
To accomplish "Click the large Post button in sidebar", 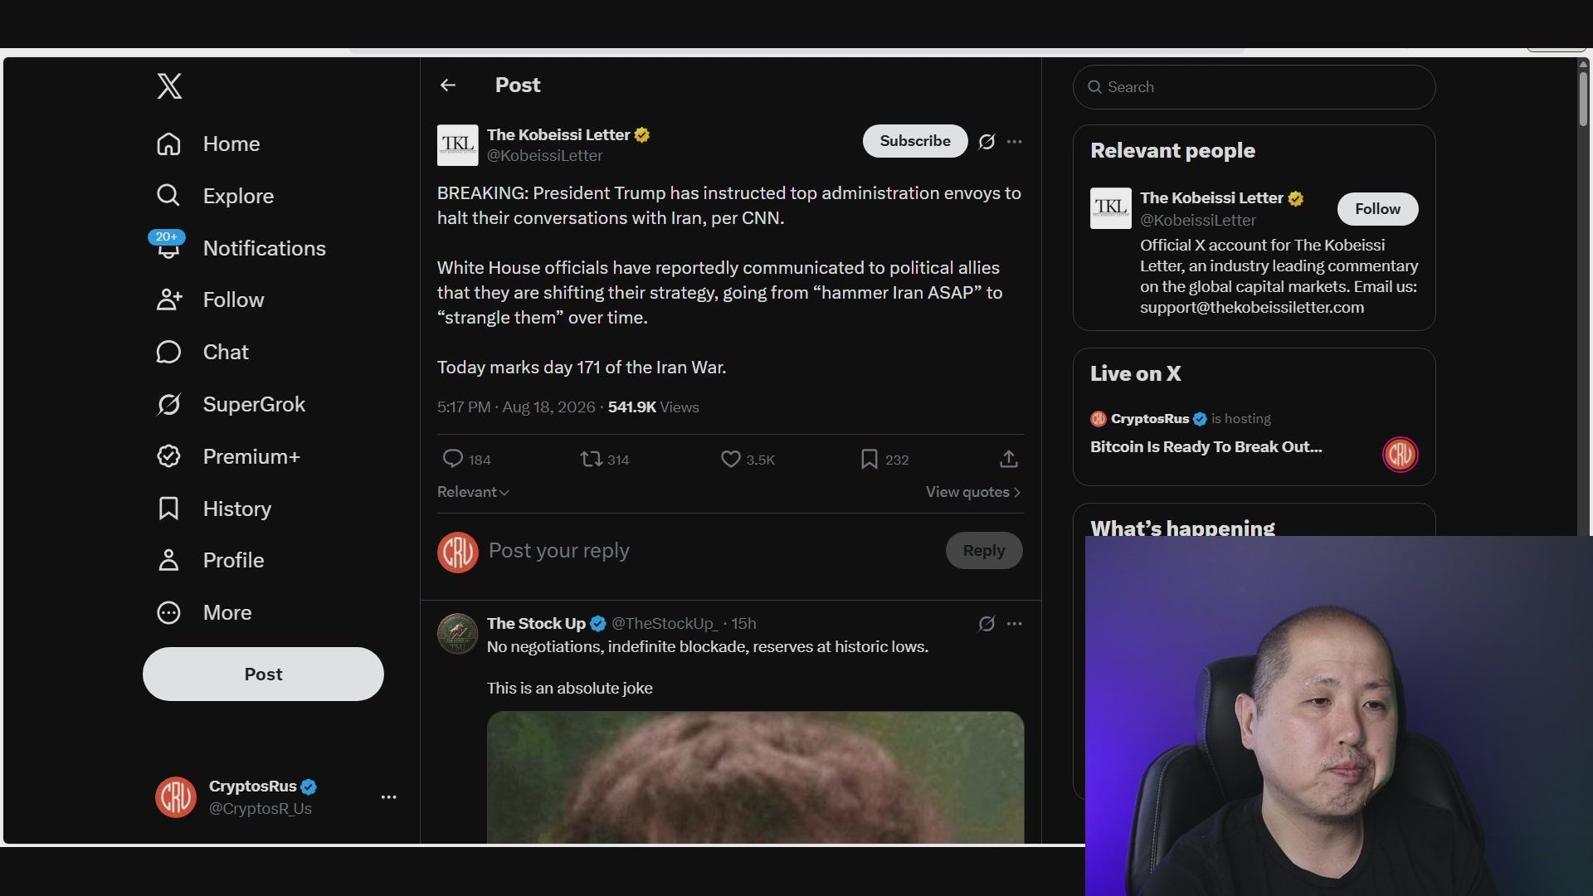I will pyautogui.click(x=263, y=674).
